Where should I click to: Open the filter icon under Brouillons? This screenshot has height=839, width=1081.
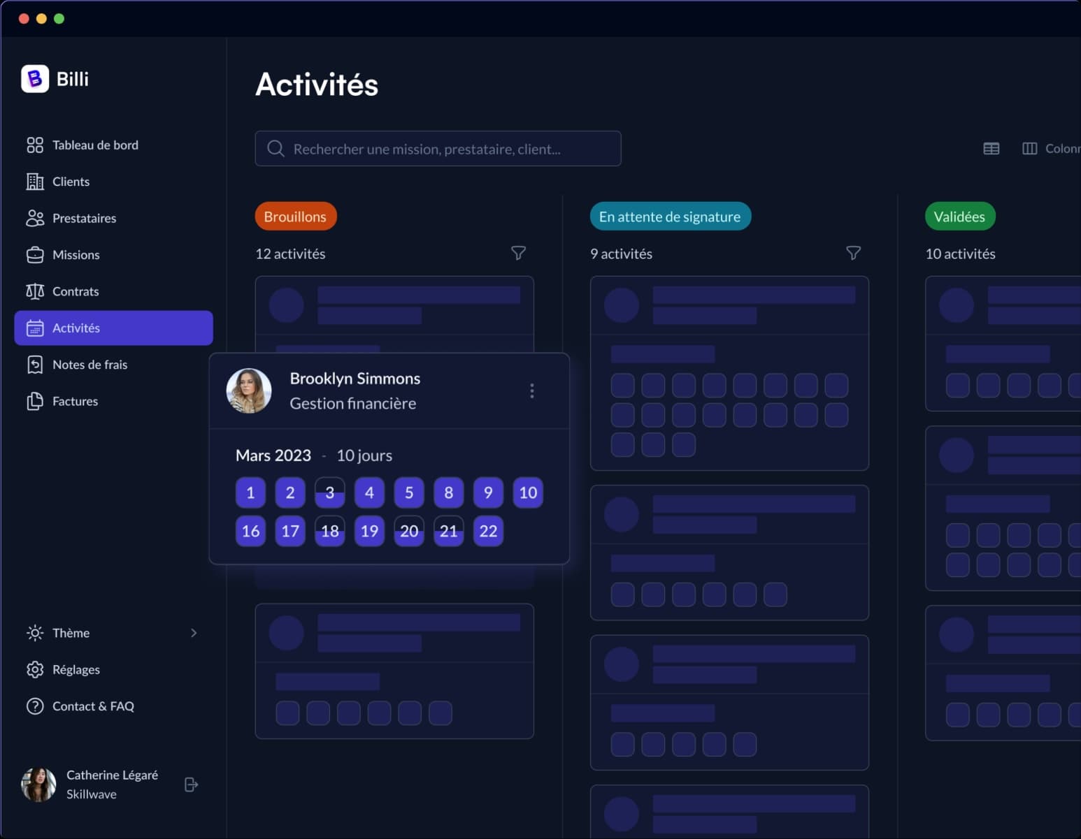click(518, 254)
